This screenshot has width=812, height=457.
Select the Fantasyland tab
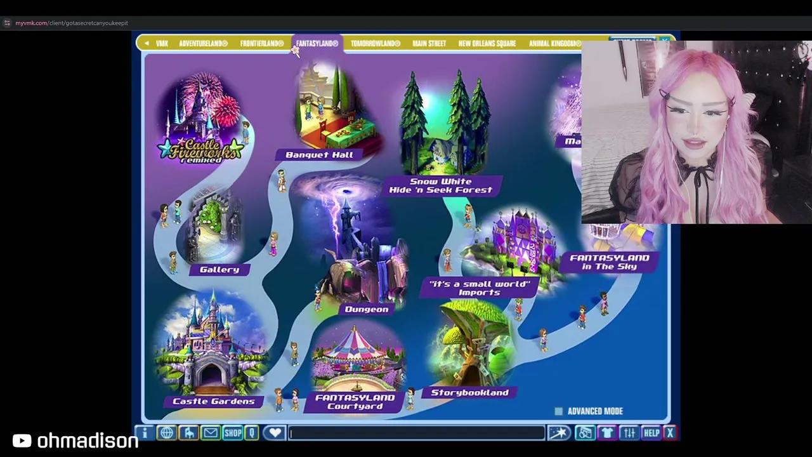tap(317, 43)
